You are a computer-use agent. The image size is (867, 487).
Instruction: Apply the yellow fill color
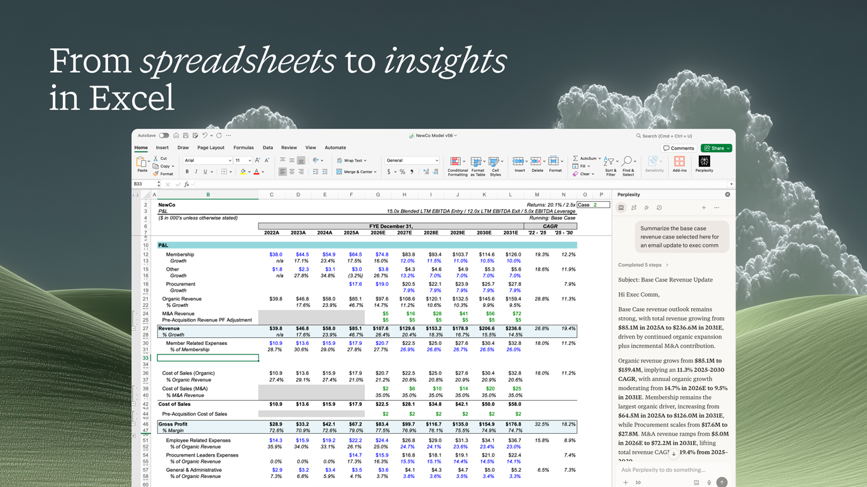point(243,172)
